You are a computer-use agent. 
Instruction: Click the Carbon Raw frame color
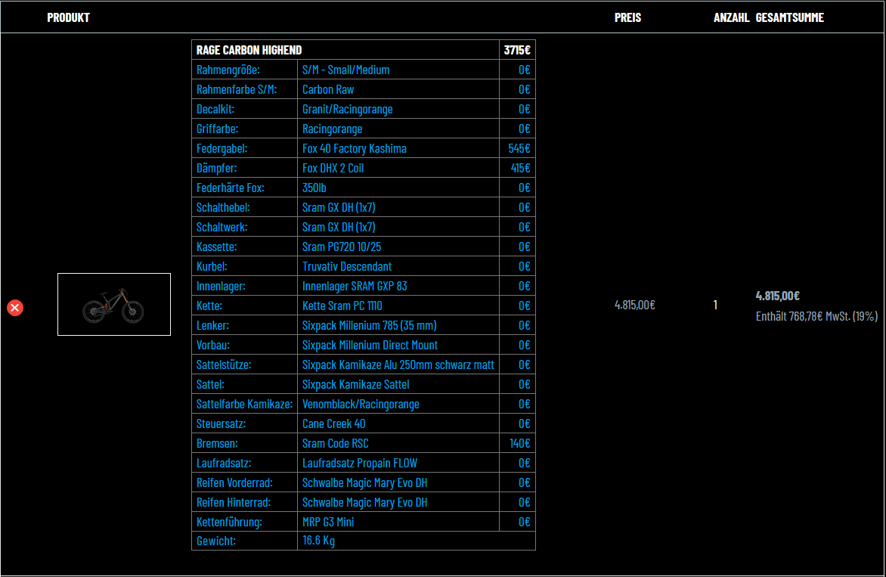pos(328,89)
